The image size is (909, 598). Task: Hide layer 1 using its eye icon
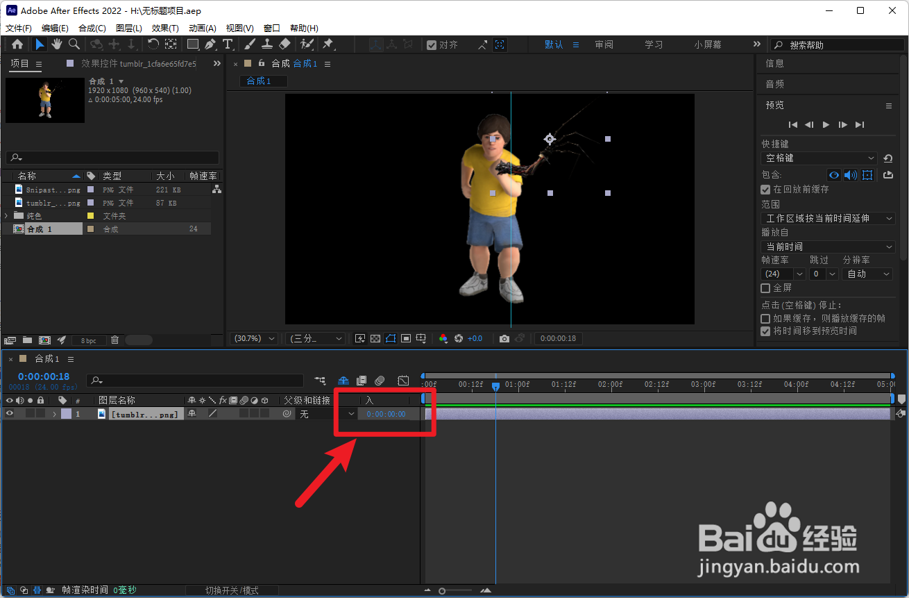point(10,414)
